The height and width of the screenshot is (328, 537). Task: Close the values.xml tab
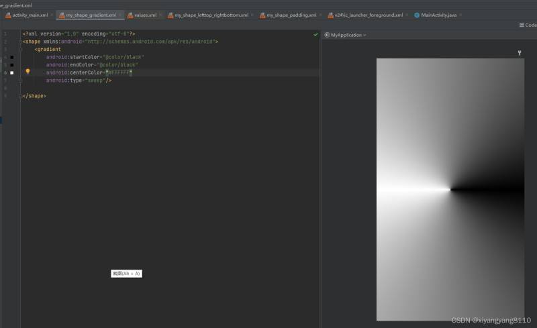[160, 15]
